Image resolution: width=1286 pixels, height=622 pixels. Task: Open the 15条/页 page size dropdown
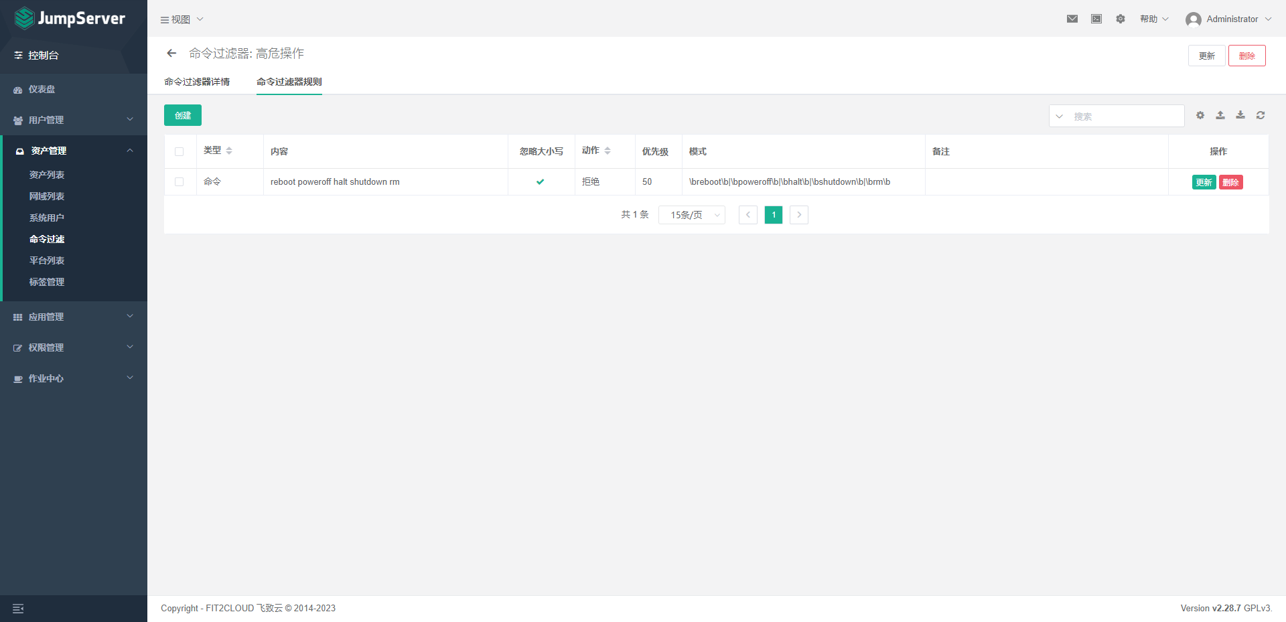click(692, 215)
